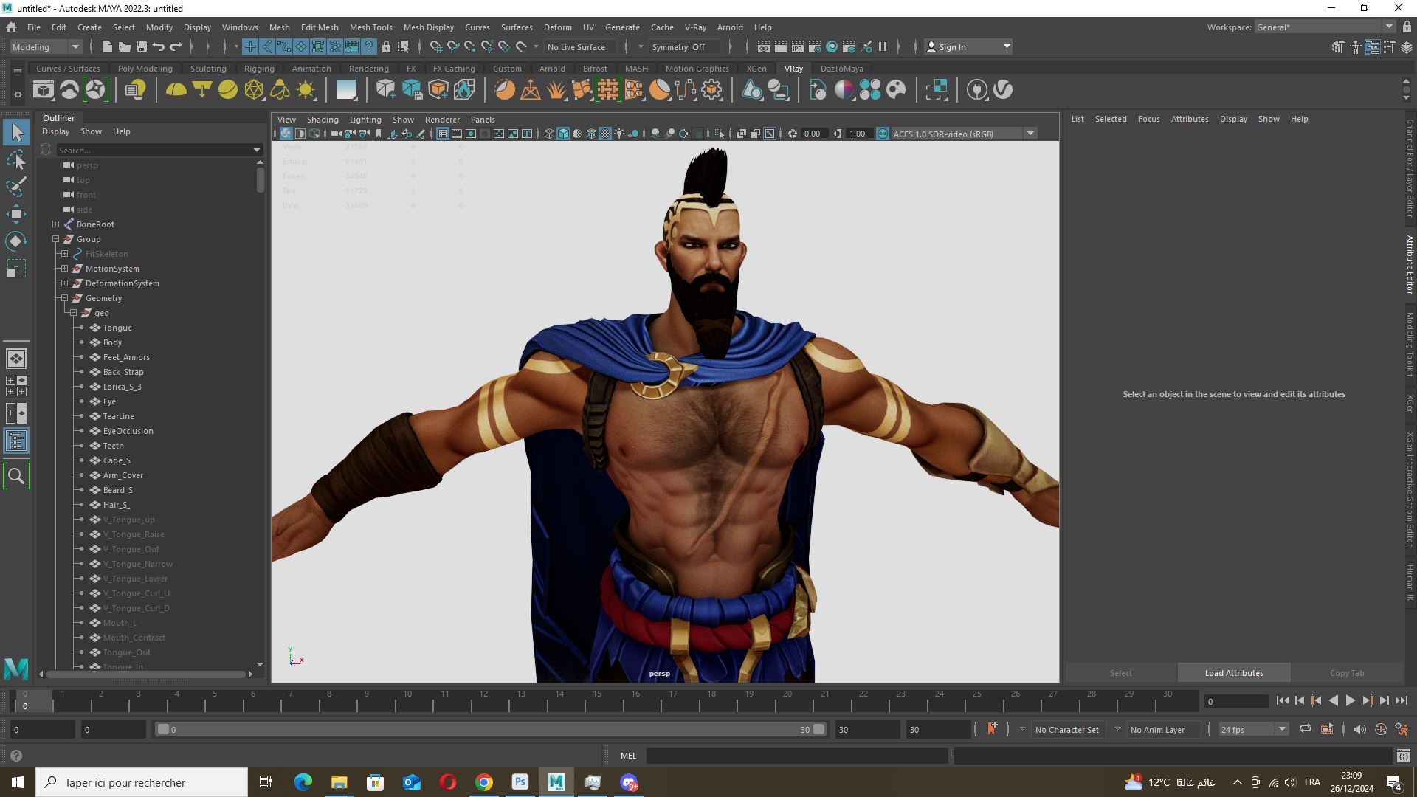Open the viewport Shading menu
This screenshot has height=797, width=1417.
(x=323, y=120)
